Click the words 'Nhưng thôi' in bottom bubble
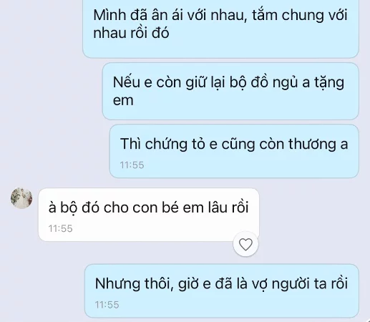The height and width of the screenshot is (322, 370). [134, 284]
